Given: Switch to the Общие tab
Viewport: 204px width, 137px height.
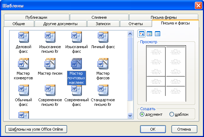Looking at the screenshot, I should pyautogui.click(x=19, y=24).
